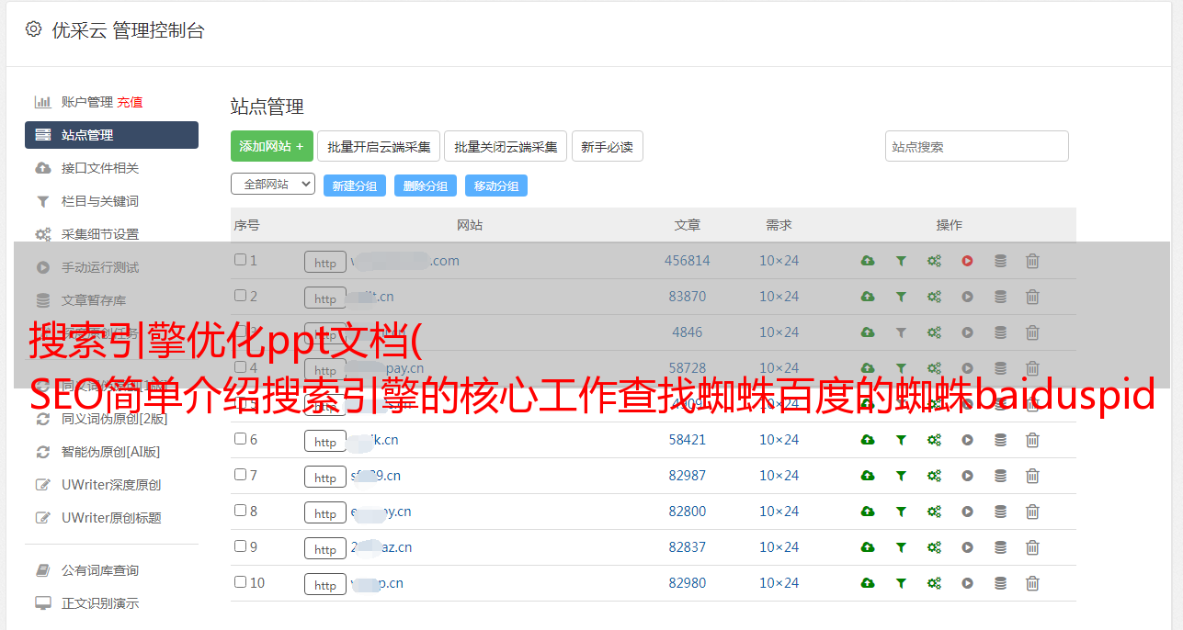Click the red play icon in row 1

967,261
